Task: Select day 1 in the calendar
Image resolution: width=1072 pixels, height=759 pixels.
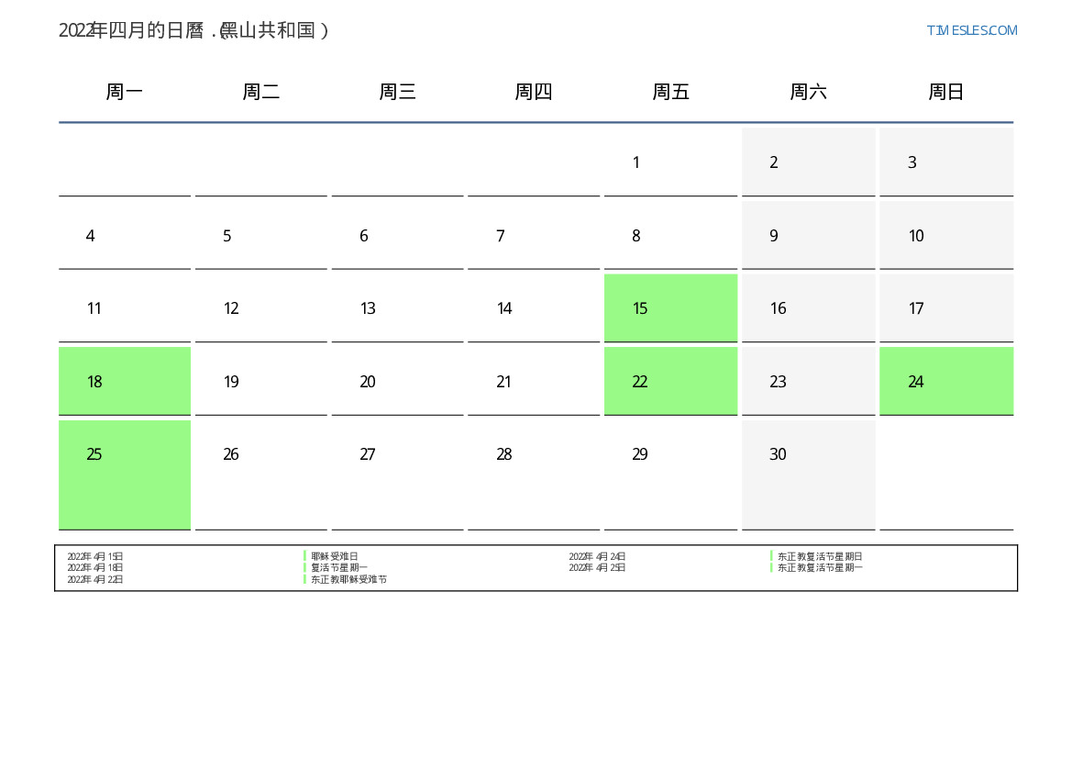Action: tap(670, 162)
